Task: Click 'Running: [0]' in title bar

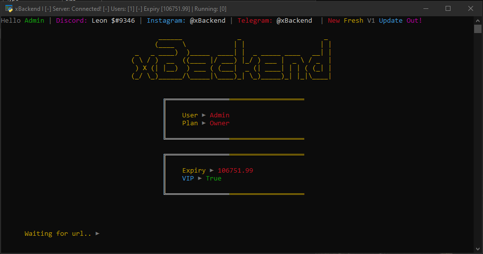Action: 210,9
